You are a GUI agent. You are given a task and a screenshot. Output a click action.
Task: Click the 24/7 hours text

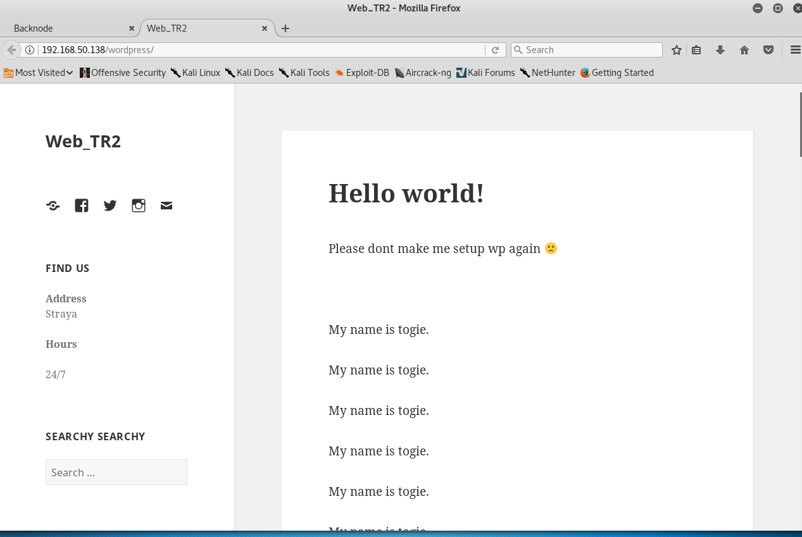(56, 374)
